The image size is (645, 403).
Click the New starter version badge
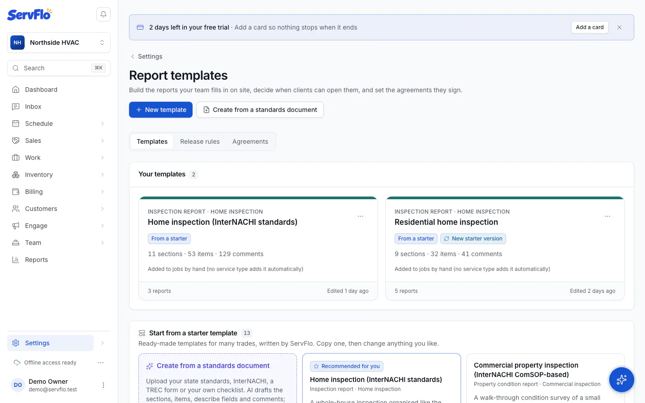point(473,239)
